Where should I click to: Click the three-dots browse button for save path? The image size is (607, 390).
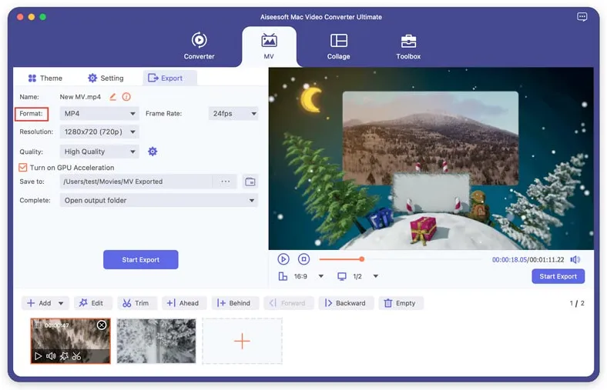pos(225,182)
